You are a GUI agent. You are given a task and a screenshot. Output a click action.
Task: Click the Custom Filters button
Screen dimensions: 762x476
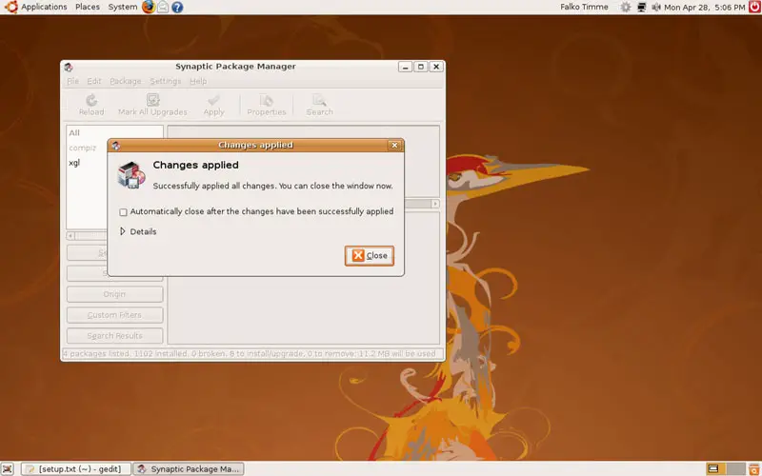pyautogui.click(x=114, y=315)
